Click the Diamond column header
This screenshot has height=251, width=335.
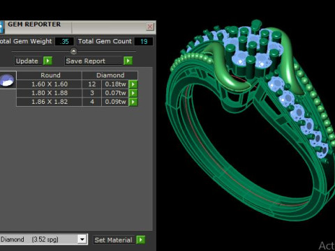(110, 75)
